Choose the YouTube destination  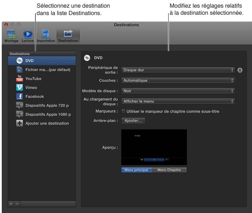[x=42, y=79]
